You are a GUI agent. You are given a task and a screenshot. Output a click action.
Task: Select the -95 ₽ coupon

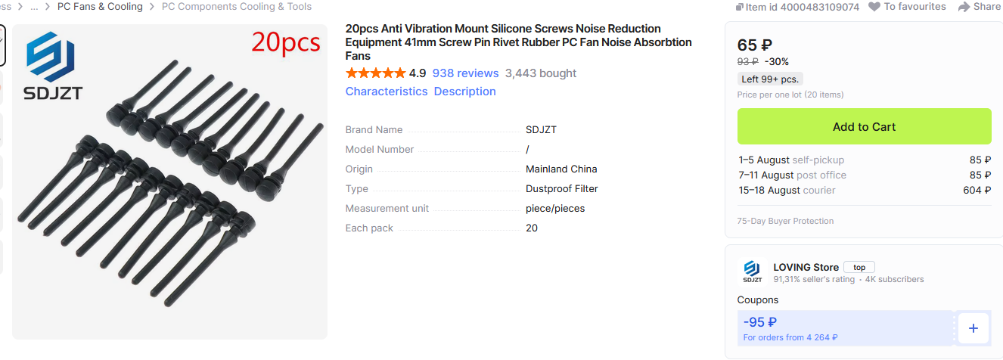(x=845, y=328)
